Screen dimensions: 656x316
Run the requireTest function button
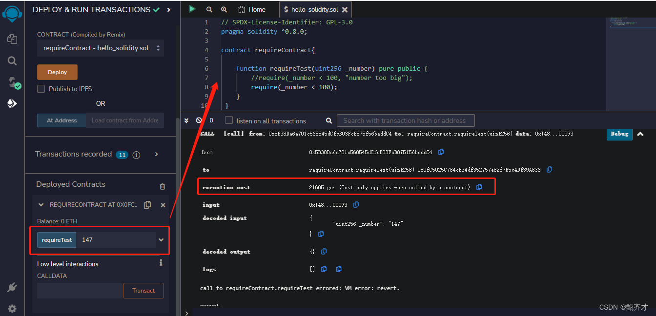(57, 240)
